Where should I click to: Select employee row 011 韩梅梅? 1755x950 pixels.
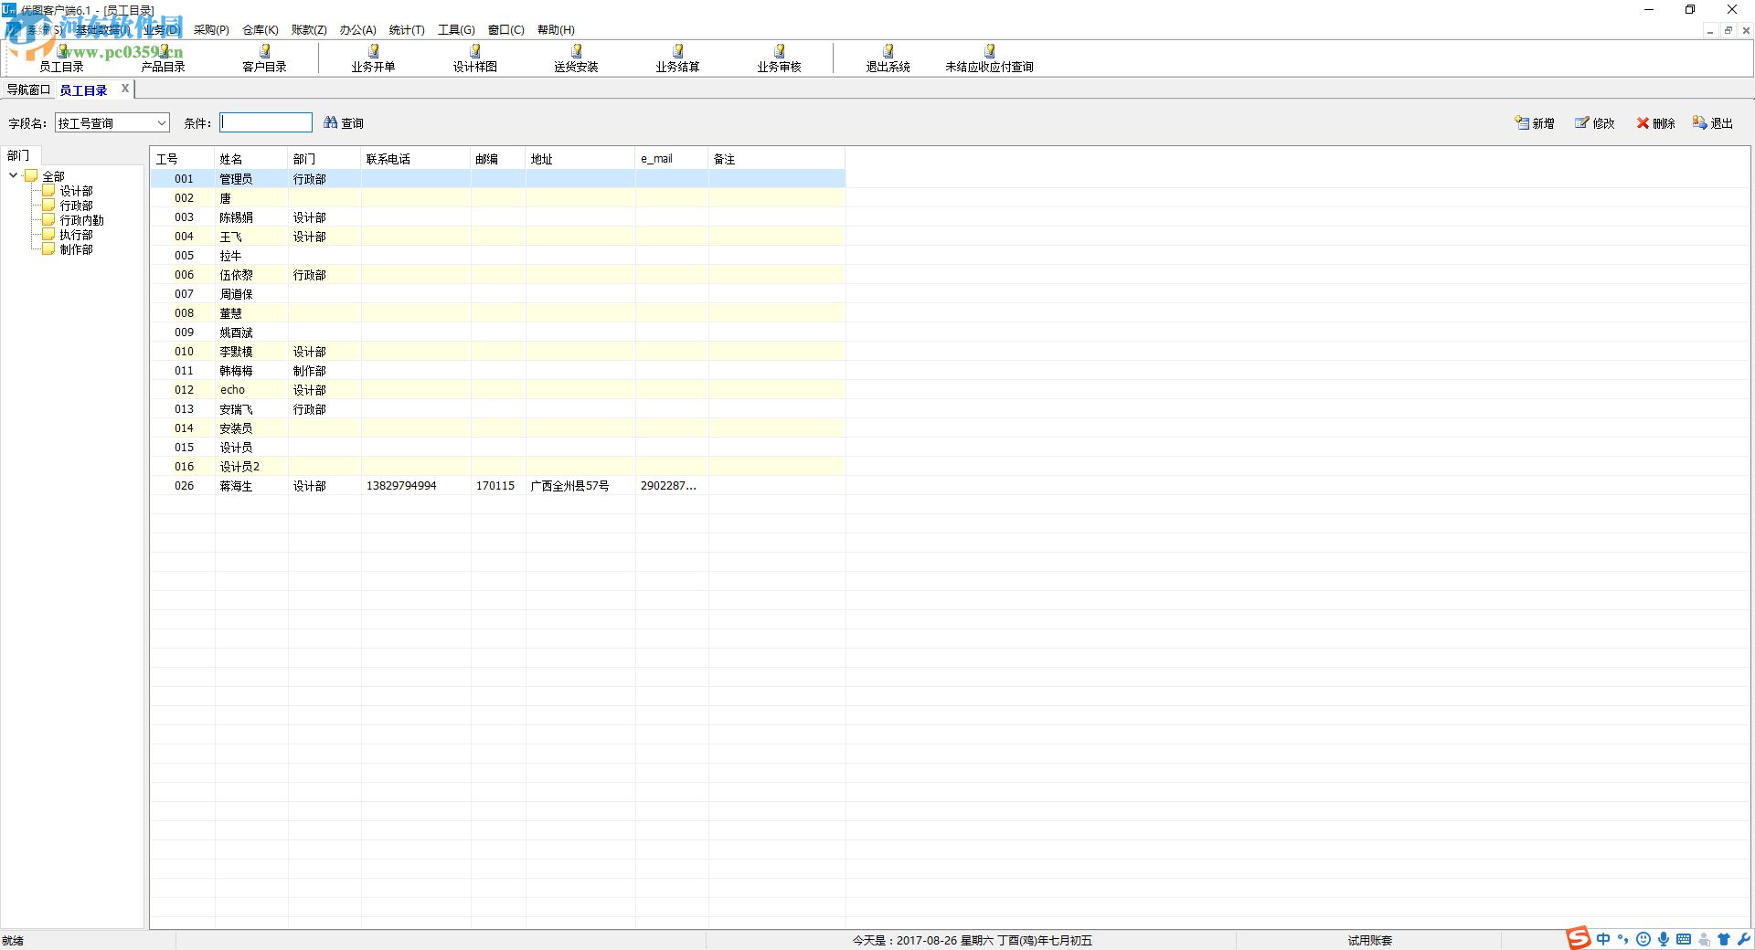(498, 371)
